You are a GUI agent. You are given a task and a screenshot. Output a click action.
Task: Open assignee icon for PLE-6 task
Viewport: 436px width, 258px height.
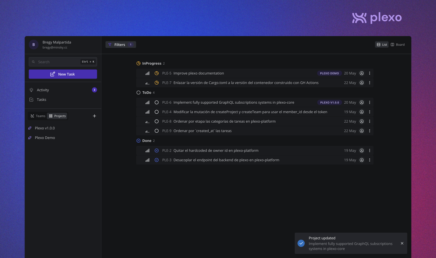tap(362, 102)
